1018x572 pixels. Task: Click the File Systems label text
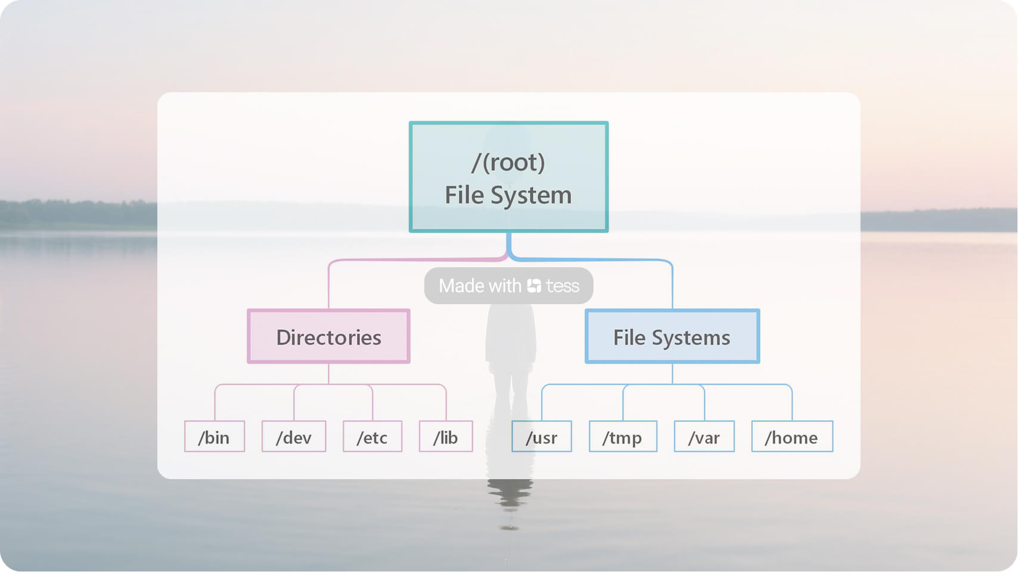(672, 337)
